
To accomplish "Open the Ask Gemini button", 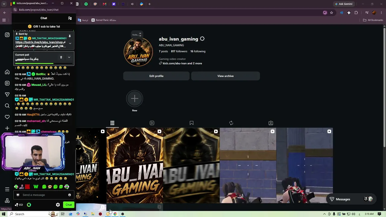I will pos(343,4).
